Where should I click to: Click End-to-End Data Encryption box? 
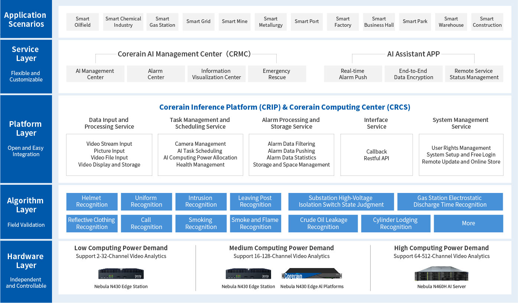click(x=413, y=74)
